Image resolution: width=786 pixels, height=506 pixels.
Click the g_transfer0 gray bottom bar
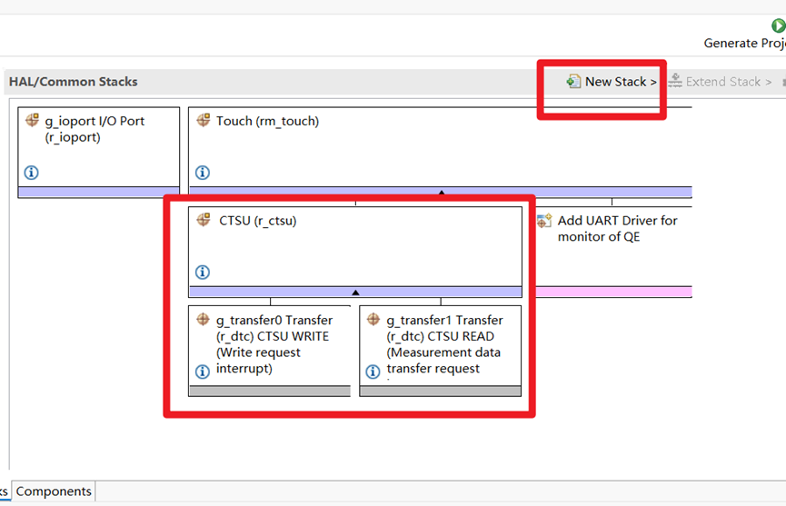pos(270,391)
